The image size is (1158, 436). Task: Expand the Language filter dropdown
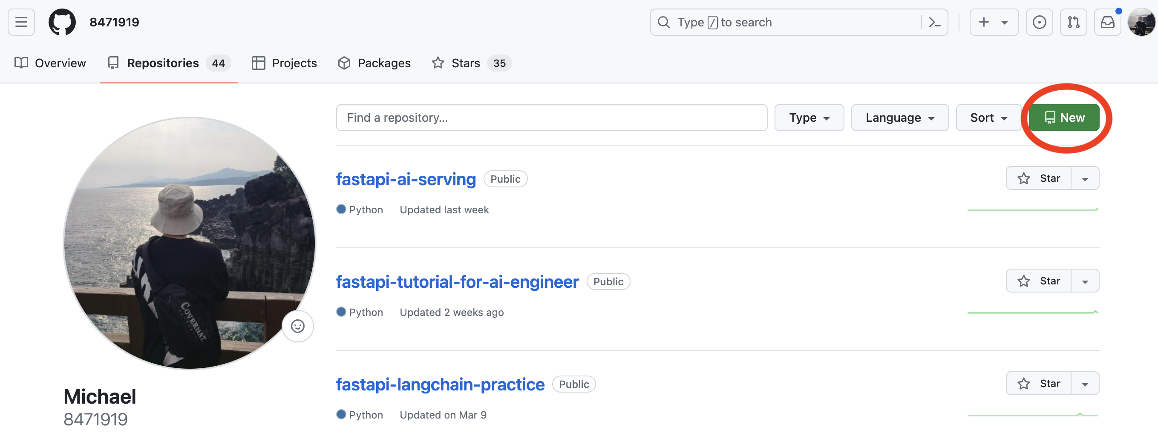pyautogui.click(x=899, y=118)
